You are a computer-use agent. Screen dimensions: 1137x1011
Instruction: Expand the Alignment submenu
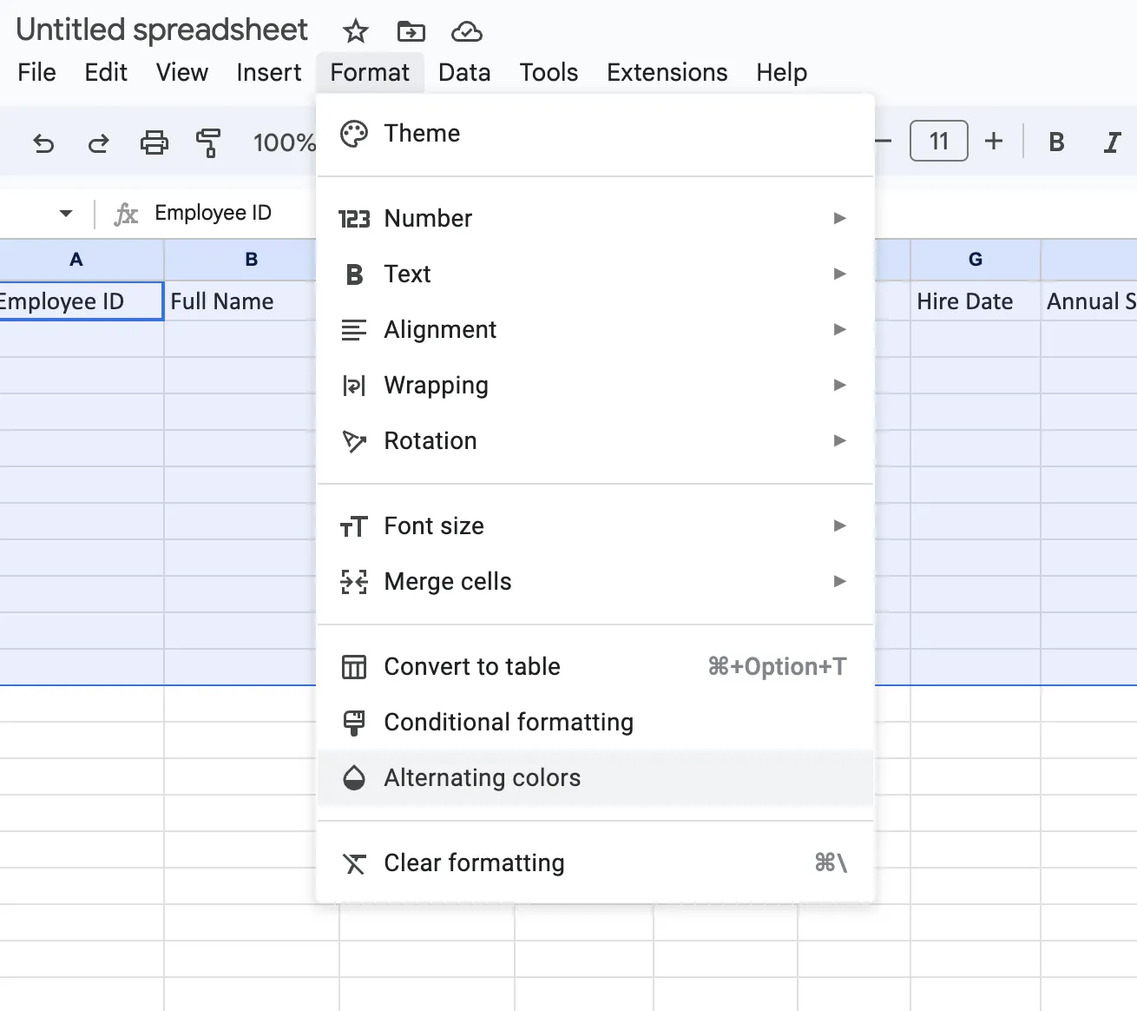[595, 329]
